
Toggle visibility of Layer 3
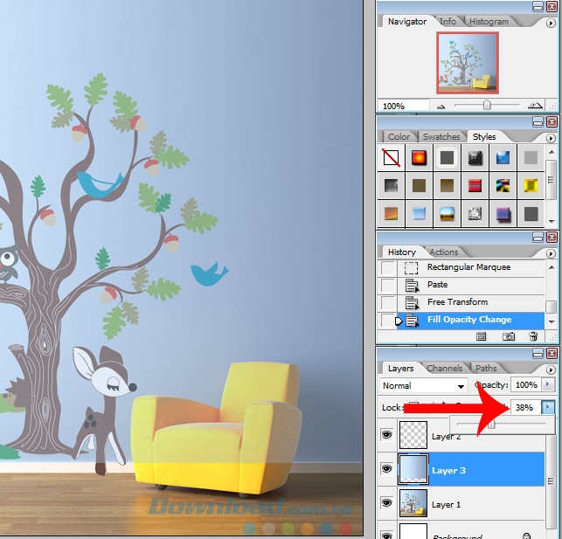tap(387, 469)
